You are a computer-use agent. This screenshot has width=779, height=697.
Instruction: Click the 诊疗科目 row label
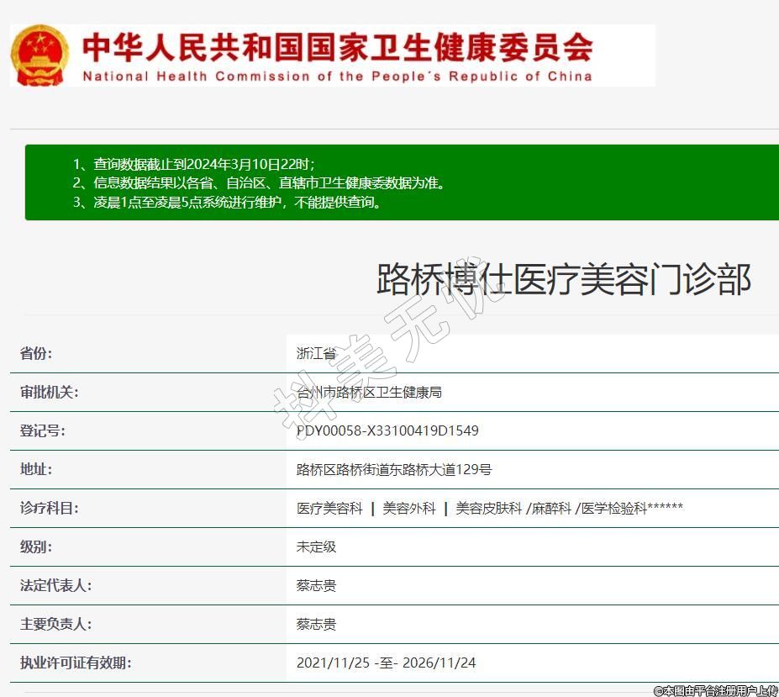pyautogui.click(x=49, y=508)
